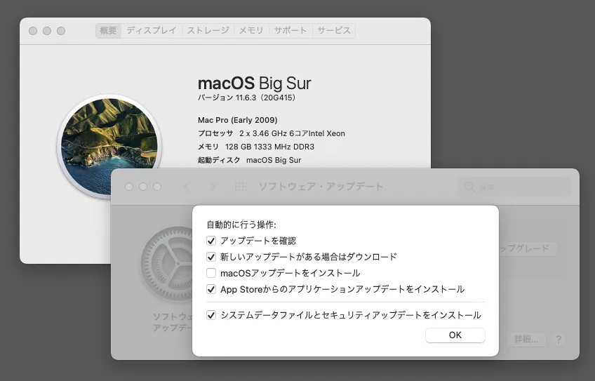Click the Mac Pro (Early 2009) text
Viewport: 595px width, 381px height.
pyautogui.click(x=238, y=120)
